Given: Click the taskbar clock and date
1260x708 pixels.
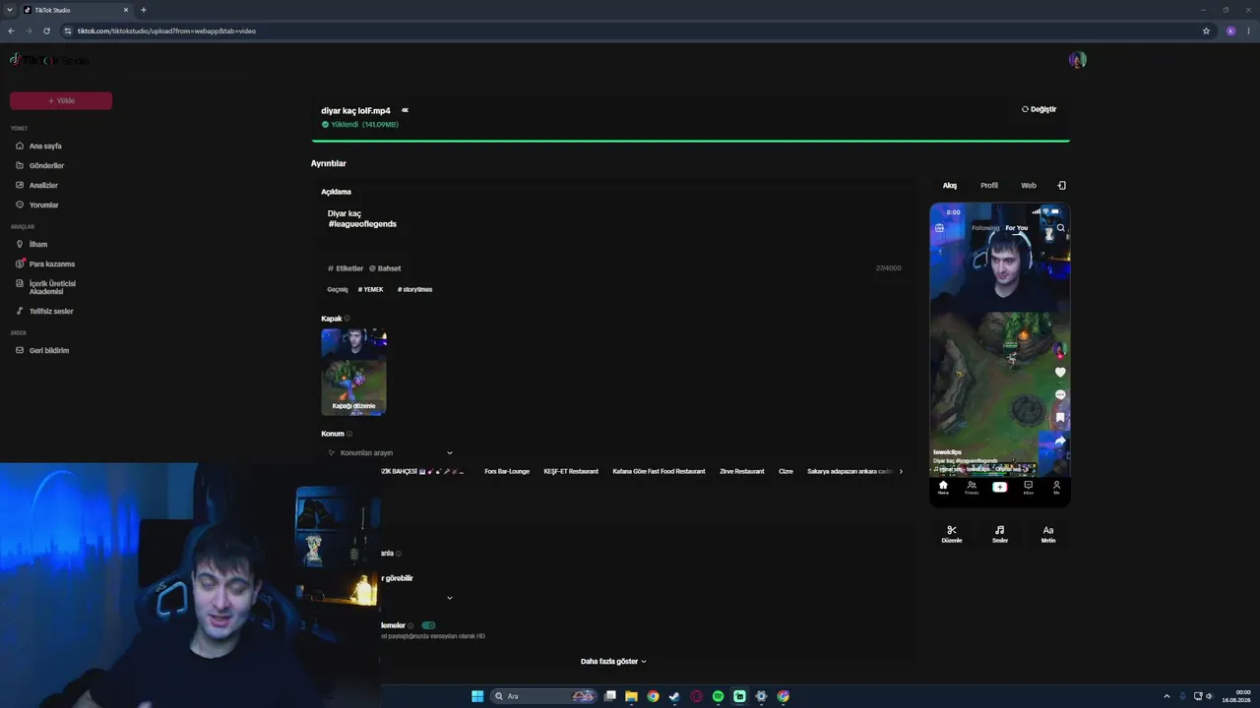Looking at the screenshot, I should 1236,696.
